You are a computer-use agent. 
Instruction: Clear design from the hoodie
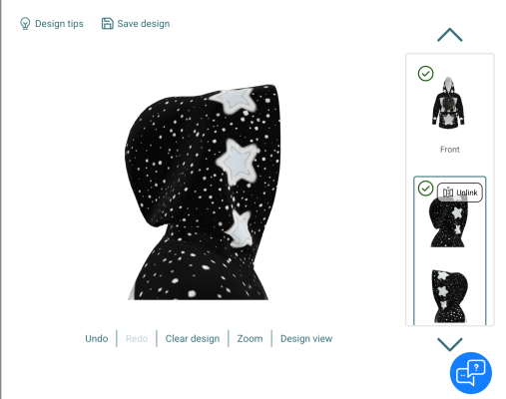(193, 338)
